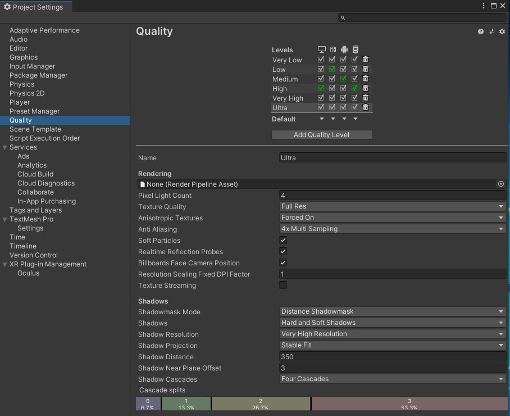Viewport: 510px width, 416px height.
Task: Open the Player settings category
Action: point(20,102)
